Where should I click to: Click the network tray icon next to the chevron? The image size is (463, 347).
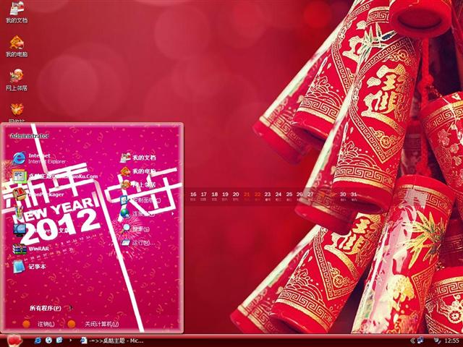[420, 340]
